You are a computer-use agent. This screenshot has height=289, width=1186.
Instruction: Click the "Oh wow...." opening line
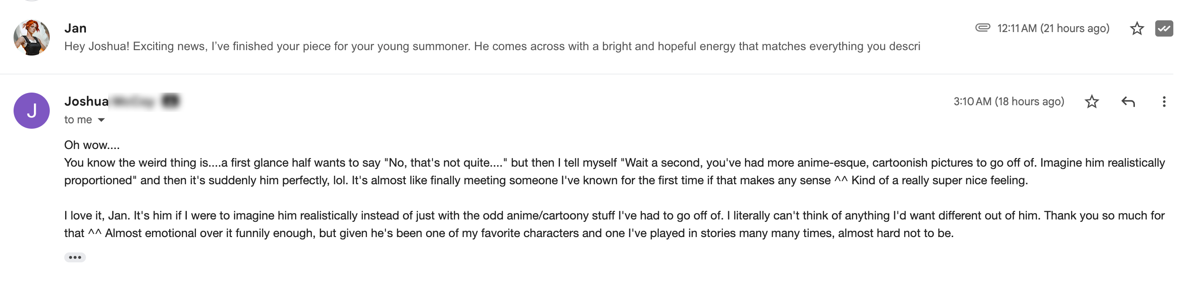click(x=92, y=145)
